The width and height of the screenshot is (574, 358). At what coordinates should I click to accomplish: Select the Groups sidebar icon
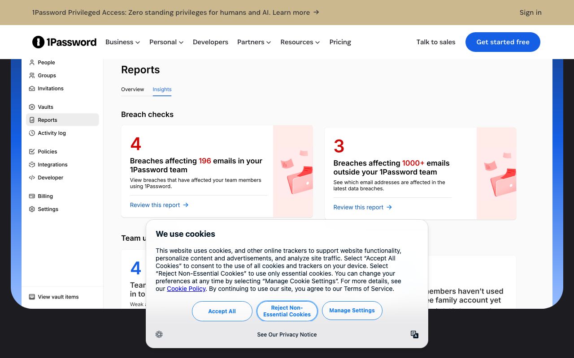point(32,76)
